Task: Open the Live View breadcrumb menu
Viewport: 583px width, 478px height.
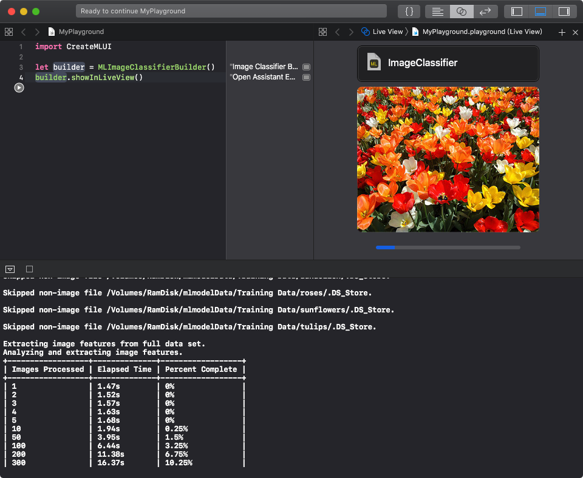Action: (387, 32)
